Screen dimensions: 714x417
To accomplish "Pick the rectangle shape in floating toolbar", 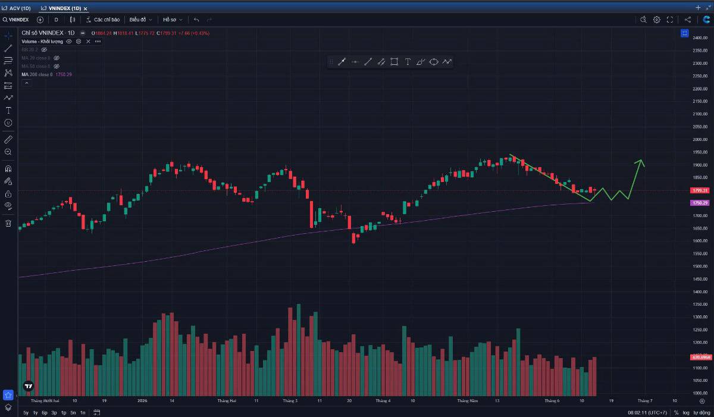I will 394,62.
